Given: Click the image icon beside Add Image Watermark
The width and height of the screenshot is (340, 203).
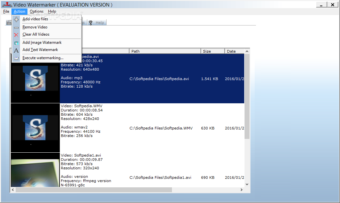Looking at the screenshot, I should pyautogui.click(x=16, y=43).
